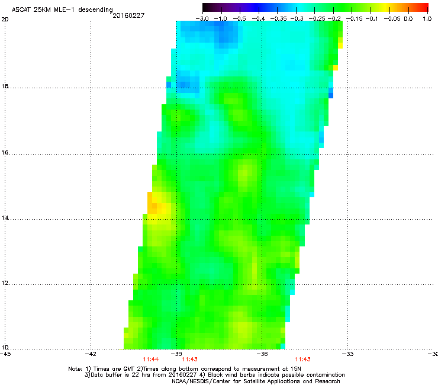438x385 pixels.
Task: Click the longitude label -36
Action: 262,354
